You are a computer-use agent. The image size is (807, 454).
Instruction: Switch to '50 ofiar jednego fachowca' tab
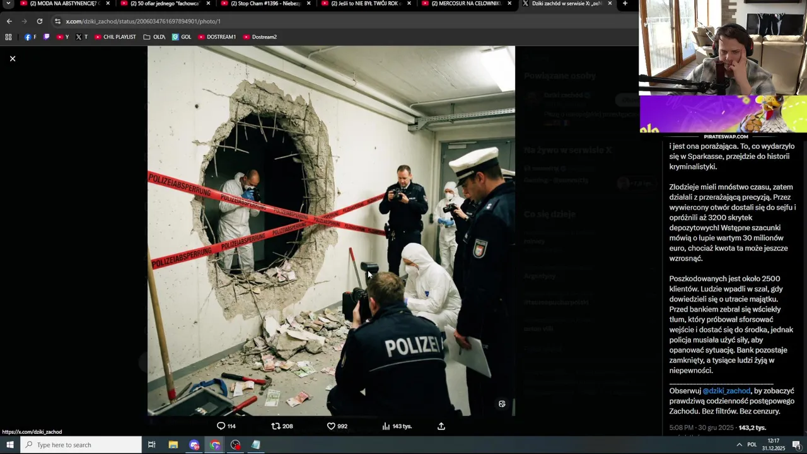pyautogui.click(x=165, y=4)
